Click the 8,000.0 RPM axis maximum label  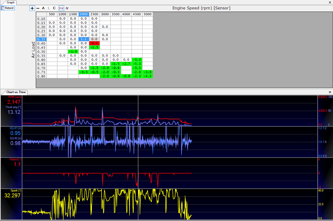click(x=322, y=97)
